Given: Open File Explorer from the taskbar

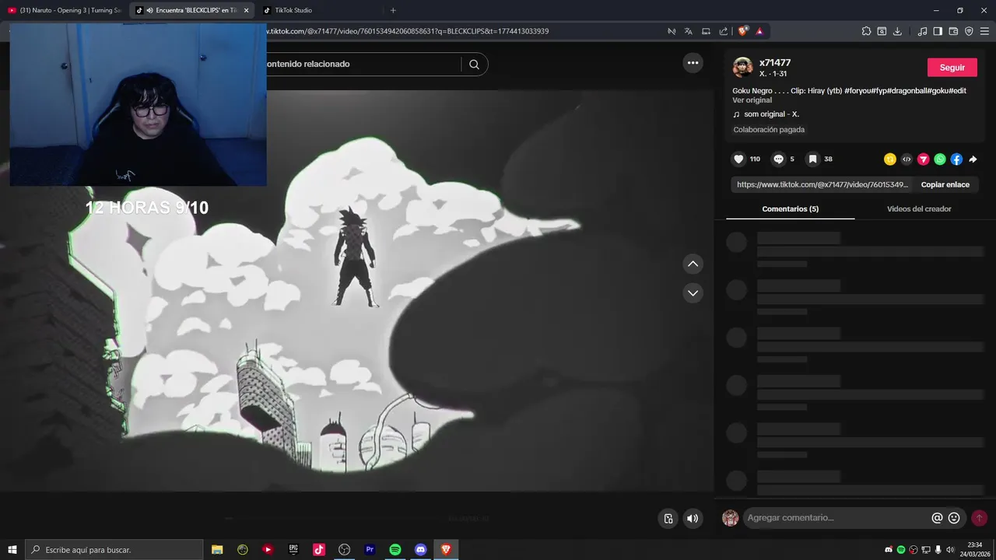Looking at the screenshot, I should tap(217, 550).
